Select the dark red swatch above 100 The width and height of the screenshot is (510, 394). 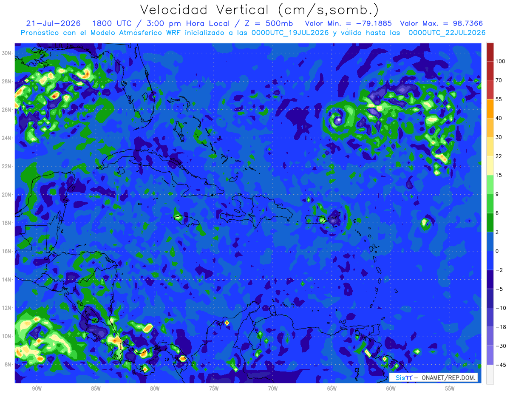pyautogui.click(x=490, y=52)
